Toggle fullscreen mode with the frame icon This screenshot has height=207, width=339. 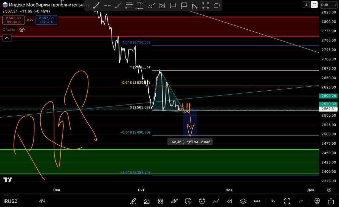[x=287, y=201]
